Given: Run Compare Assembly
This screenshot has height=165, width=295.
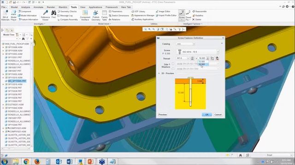Looking at the screenshot, I should [x=68, y=19].
